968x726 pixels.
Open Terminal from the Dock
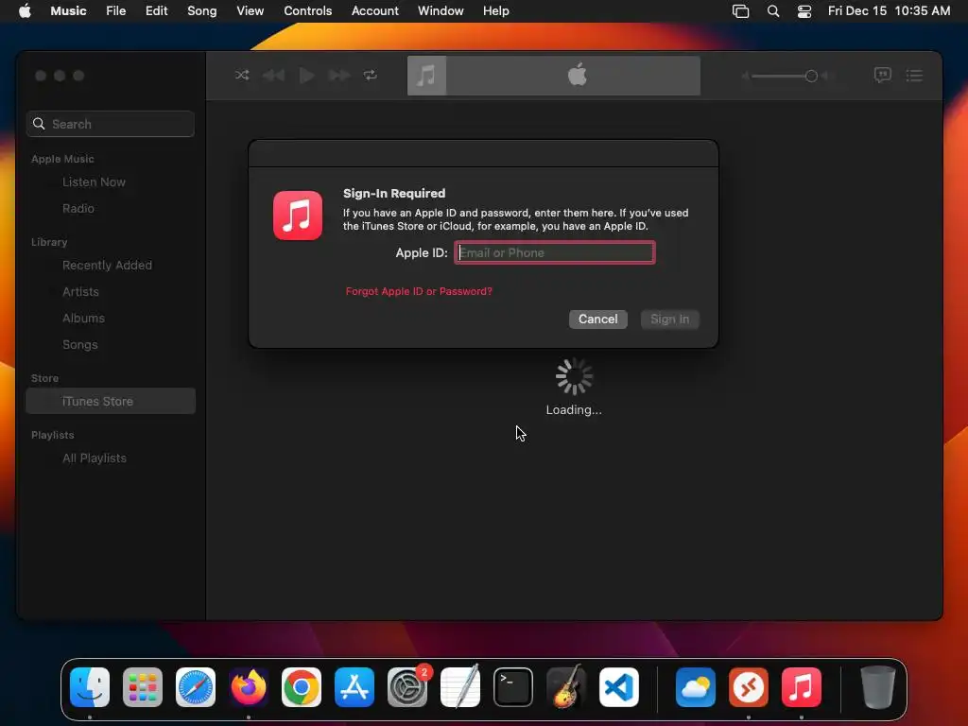pyautogui.click(x=513, y=687)
